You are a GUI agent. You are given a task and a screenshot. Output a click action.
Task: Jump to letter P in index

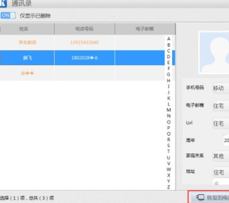(x=169, y=128)
